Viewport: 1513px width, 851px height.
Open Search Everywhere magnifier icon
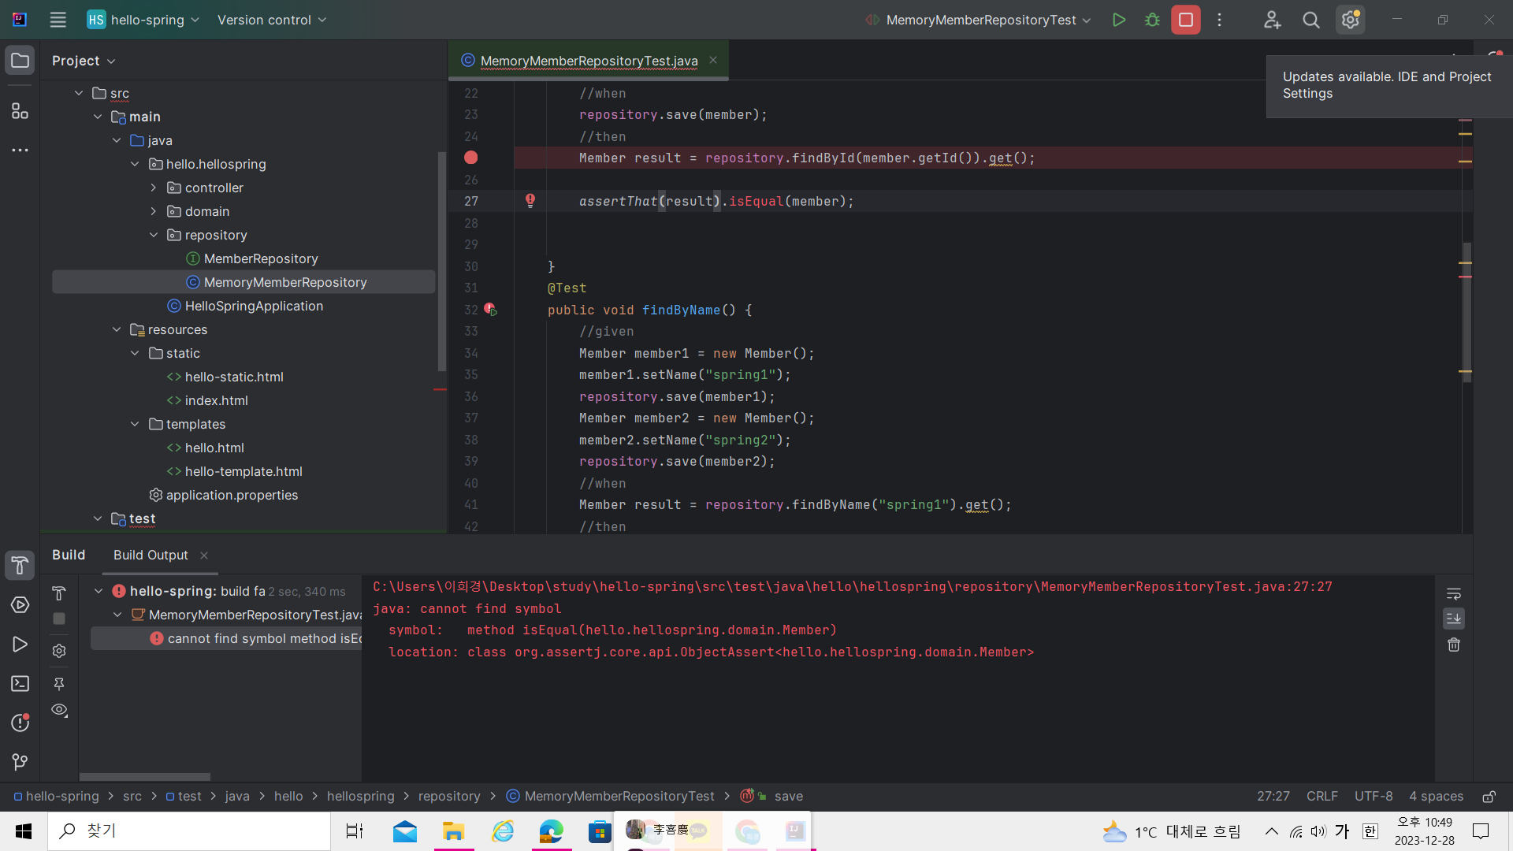[1310, 20]
